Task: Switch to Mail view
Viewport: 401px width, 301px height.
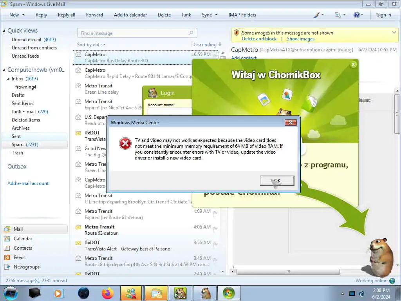Action: 35,229
